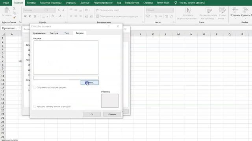This screenshot has width=252, height=141.
Task: Select column M header
Action: tap(178, 34)
